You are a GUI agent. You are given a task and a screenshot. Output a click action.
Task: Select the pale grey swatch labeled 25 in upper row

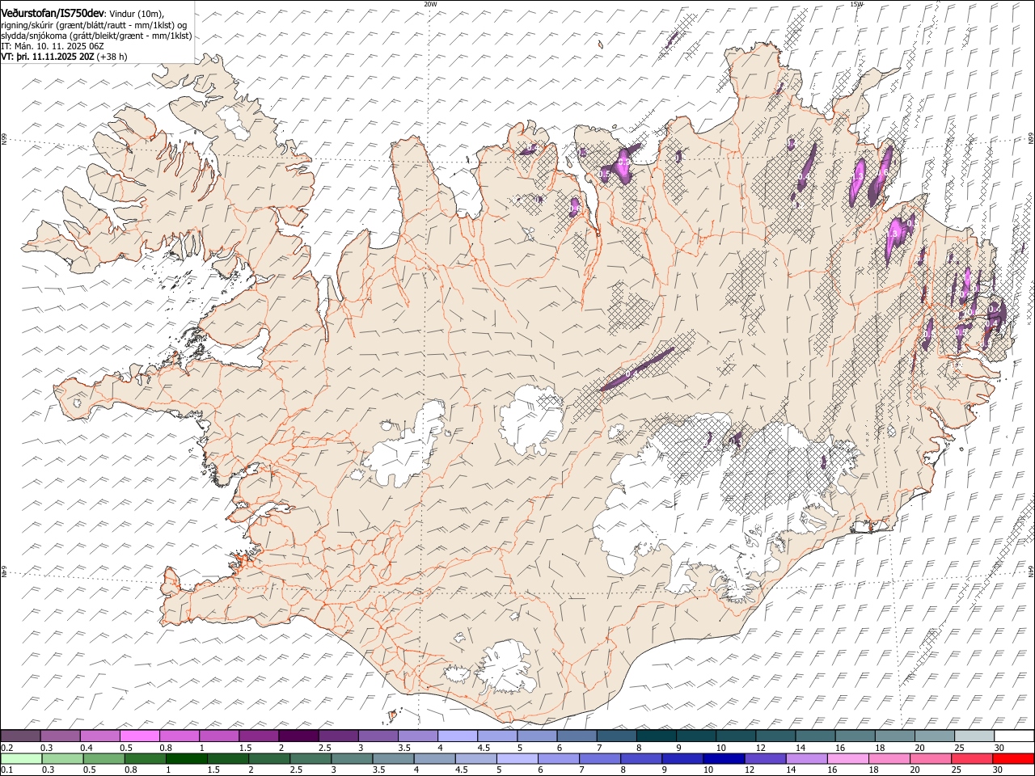[x=974, y=736]
